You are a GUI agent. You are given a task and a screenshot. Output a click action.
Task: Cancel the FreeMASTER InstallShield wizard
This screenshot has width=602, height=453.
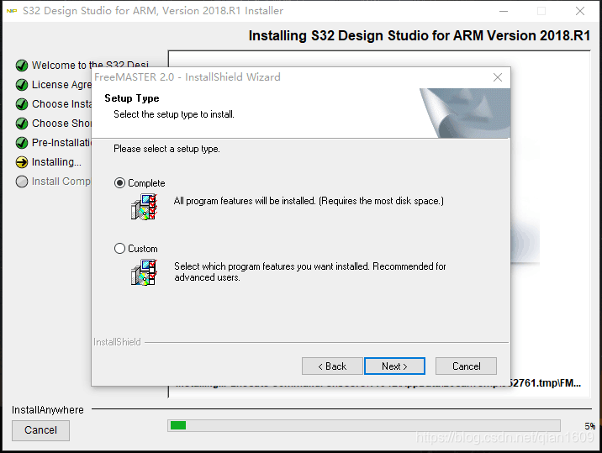pos(466,366)
